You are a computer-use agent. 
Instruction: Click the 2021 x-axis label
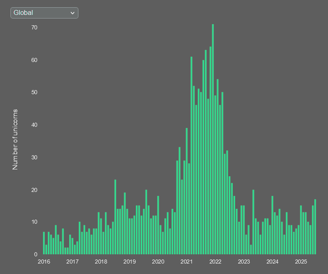pos(187,262)
